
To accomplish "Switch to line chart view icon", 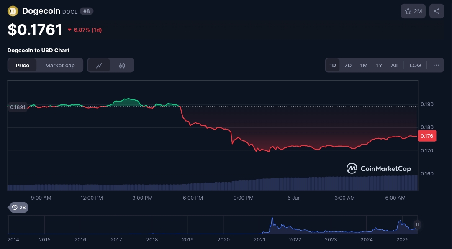I will coord(99,65).
